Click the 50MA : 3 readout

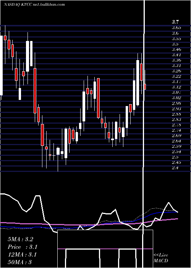tap(19, 262)
